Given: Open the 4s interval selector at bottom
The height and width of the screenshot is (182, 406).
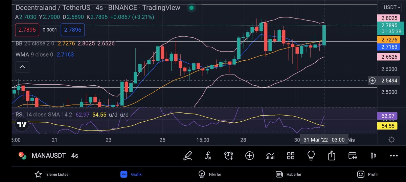Looking at the screenshot, I should [75, 156].
